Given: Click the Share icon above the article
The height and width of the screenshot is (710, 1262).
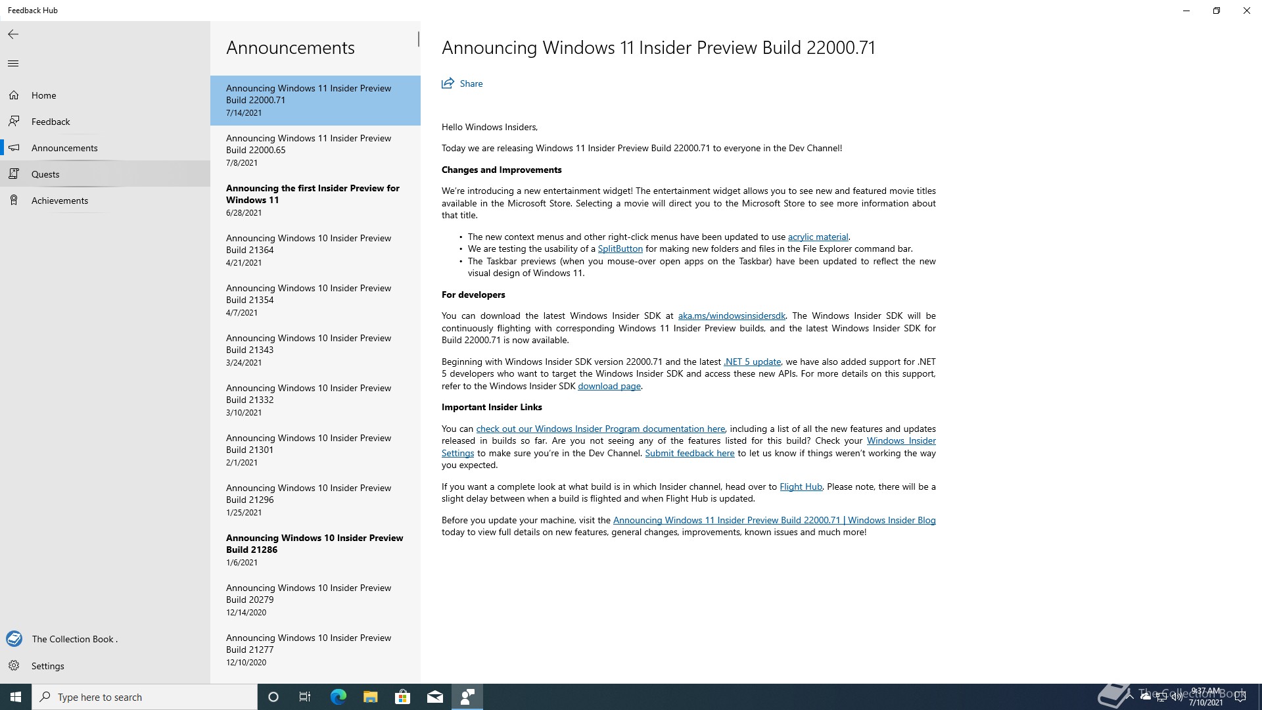Looking at the screenshot, I should (448, 83).
